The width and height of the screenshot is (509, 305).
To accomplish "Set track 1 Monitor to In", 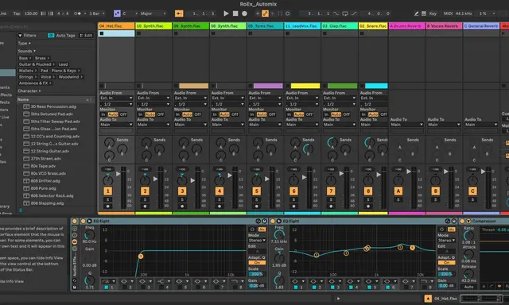I will (x=103, y=114).
